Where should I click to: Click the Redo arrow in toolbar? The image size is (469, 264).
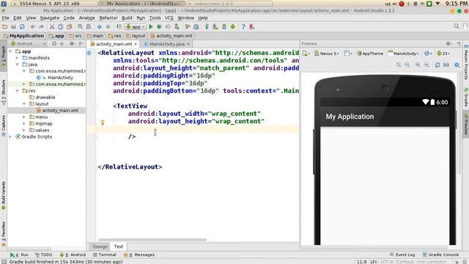click(x=41, y=26)
